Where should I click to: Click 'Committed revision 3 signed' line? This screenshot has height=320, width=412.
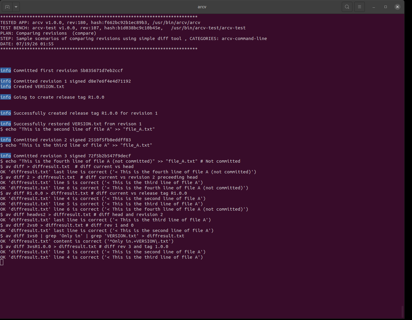click(66, 156)
